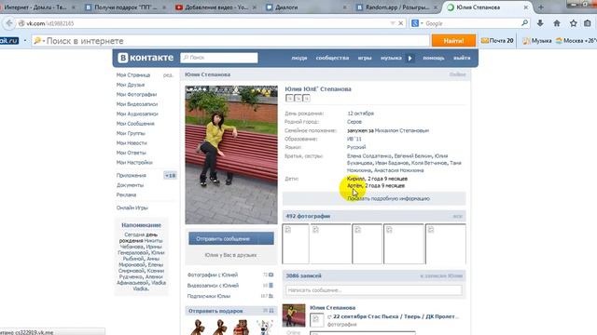Click the VKontakte logo

146,58
